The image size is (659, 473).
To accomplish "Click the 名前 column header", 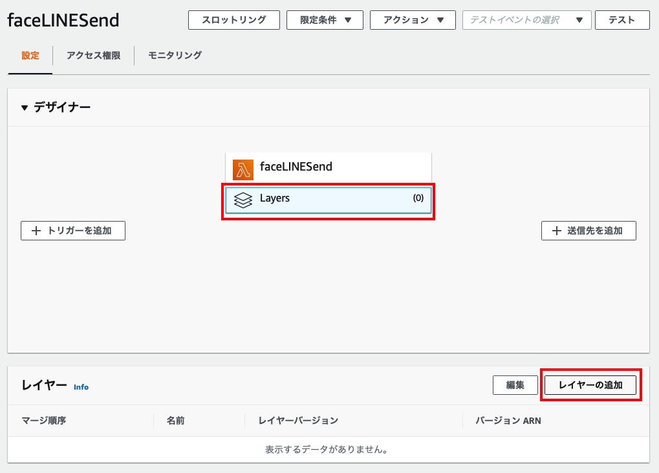I will pos(176,421).
